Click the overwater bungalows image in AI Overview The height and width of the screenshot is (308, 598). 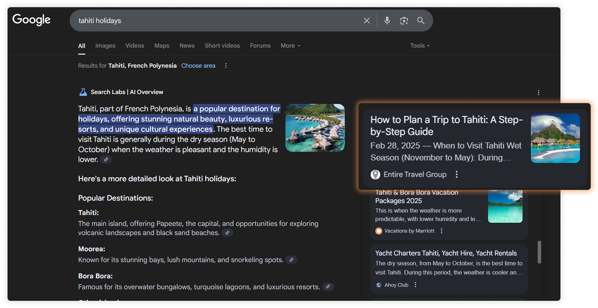pos(315,128)
